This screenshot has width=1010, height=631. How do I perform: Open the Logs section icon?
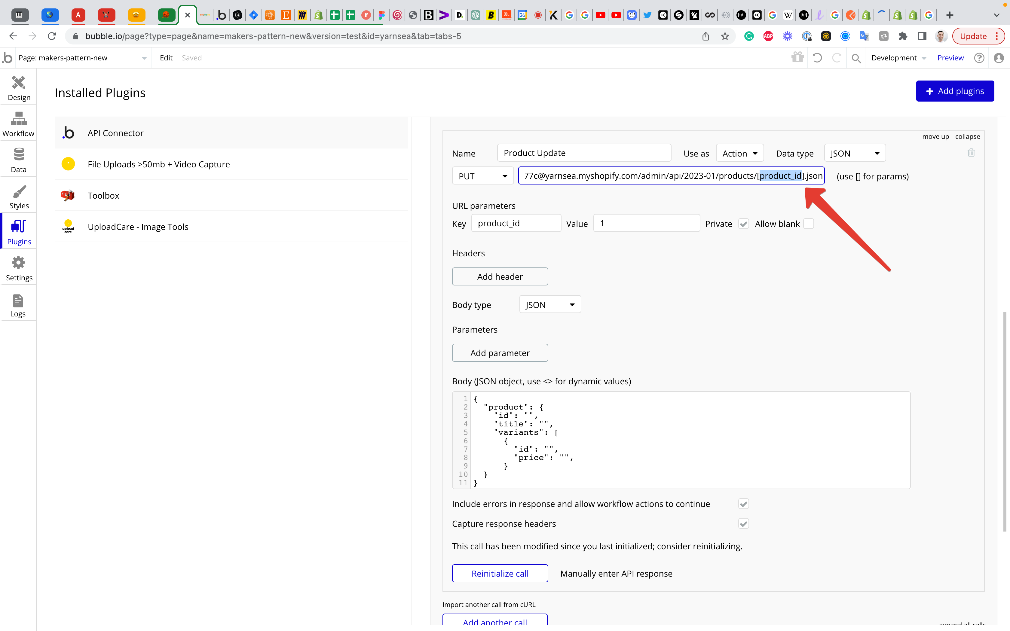[x=18, y=305]
